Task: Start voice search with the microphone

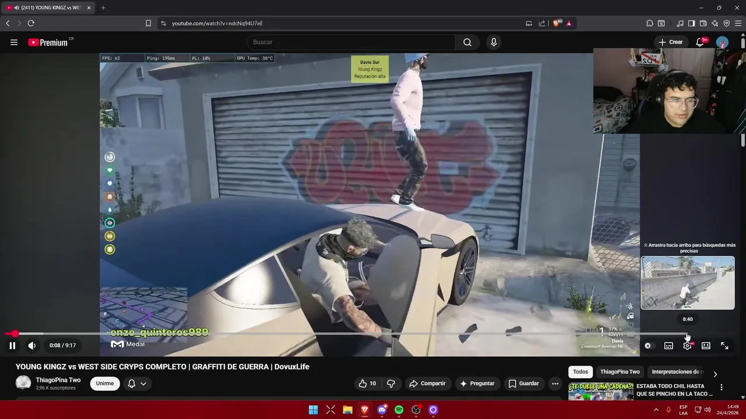Action: 494,42
